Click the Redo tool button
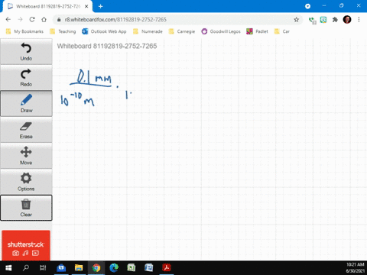The image size is (367, 275). pos(26,78)
